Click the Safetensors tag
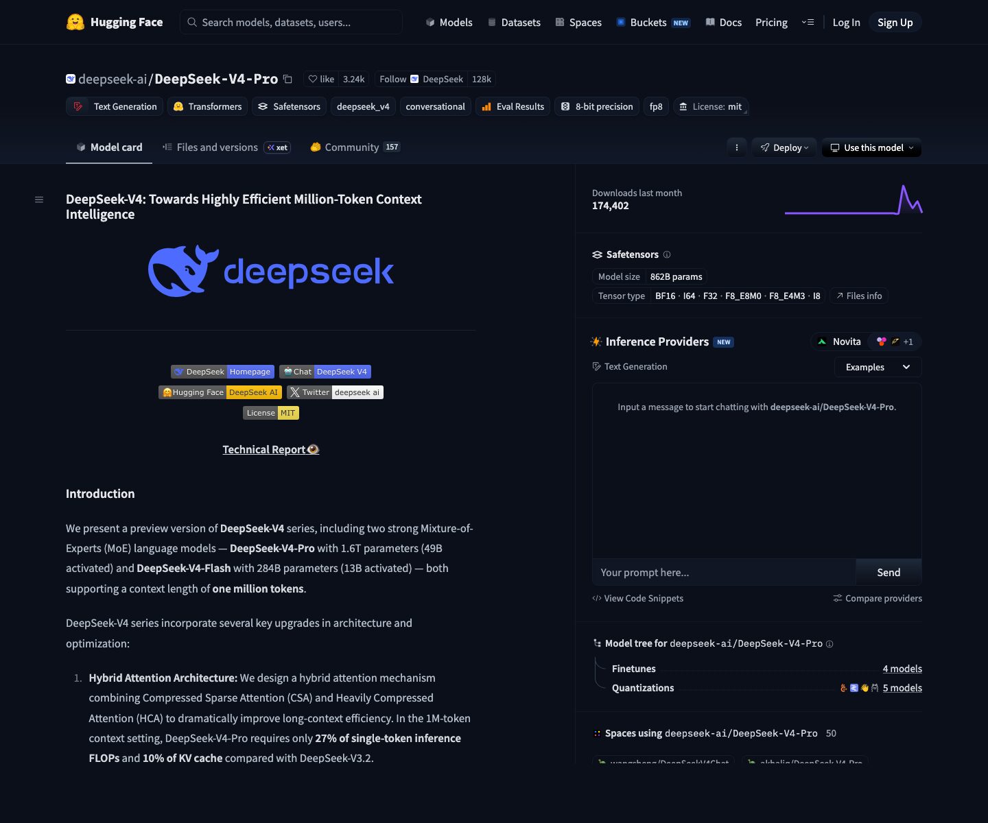This screenshot has height=823, width=988. point(289,106)
